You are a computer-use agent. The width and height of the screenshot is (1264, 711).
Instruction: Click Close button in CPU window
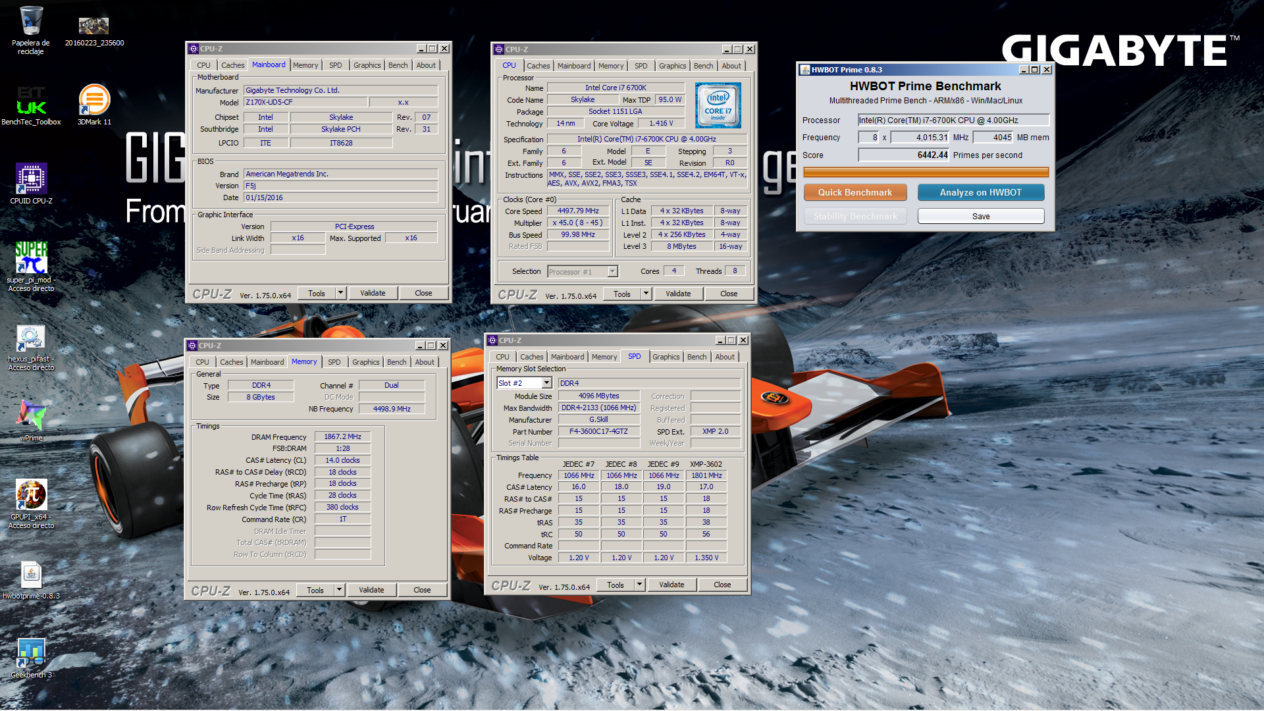click(729, 294)
